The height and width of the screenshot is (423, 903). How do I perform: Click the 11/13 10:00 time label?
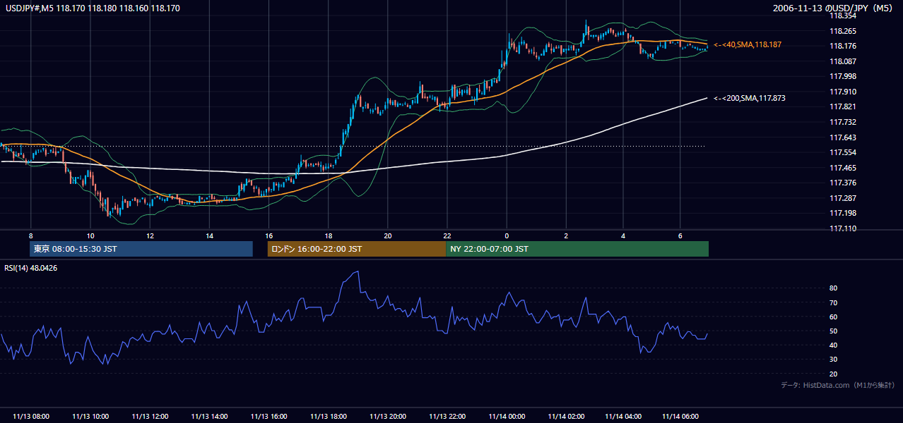pos(90,417)
